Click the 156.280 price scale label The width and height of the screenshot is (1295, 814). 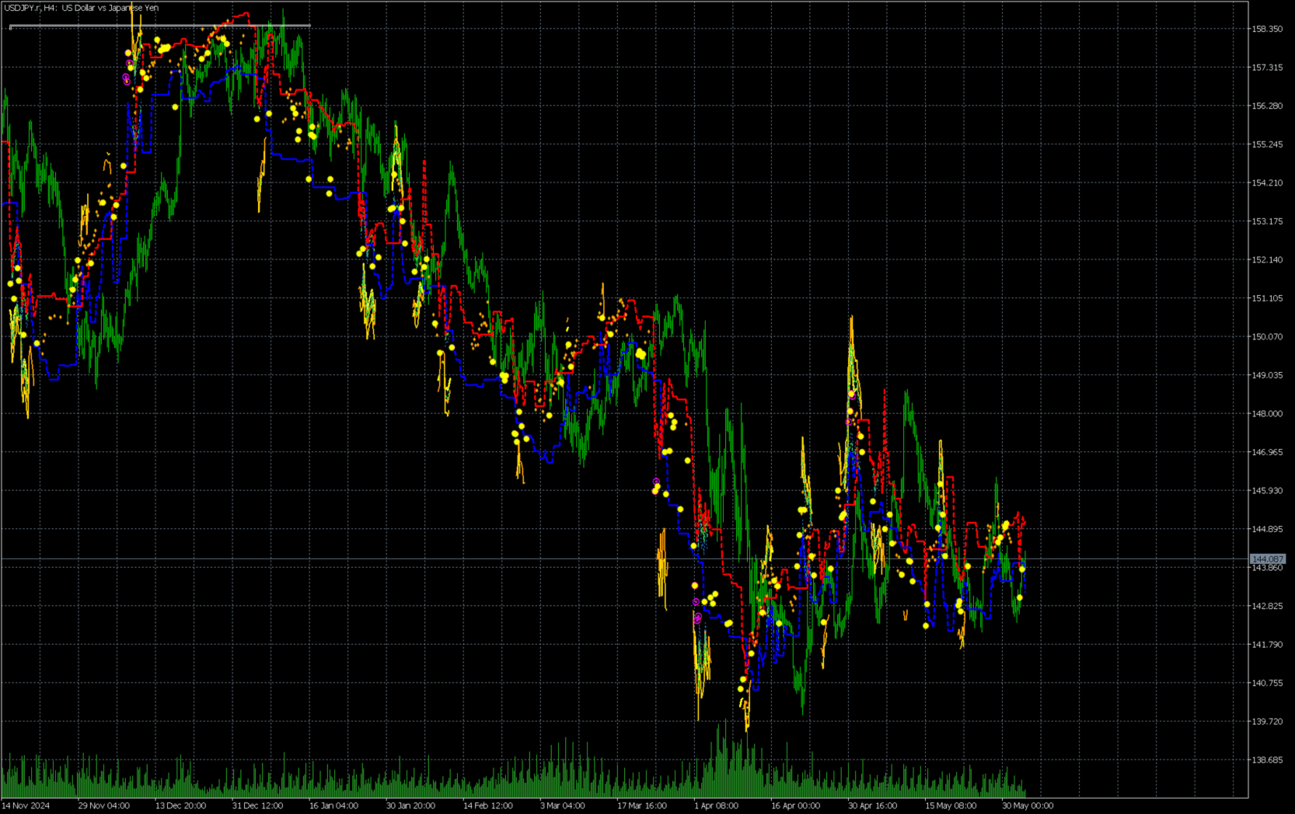pyautogui.click(x=1267, y=106)
